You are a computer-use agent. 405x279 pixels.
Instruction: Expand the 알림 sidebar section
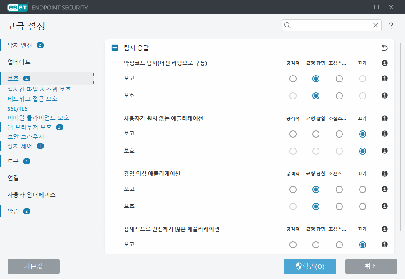12,211
